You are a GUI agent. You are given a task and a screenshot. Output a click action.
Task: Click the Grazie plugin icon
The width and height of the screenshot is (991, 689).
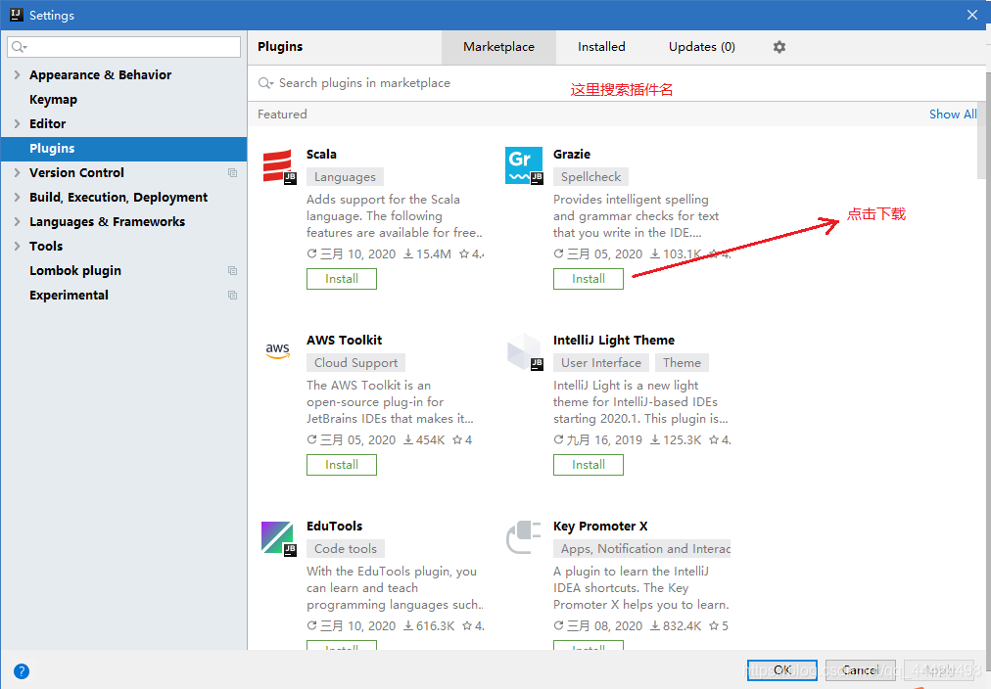[x=524, y=165]
